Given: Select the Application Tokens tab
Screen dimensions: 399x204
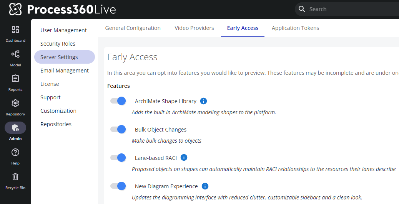Looking at the screenshot, I should [295, 28].
